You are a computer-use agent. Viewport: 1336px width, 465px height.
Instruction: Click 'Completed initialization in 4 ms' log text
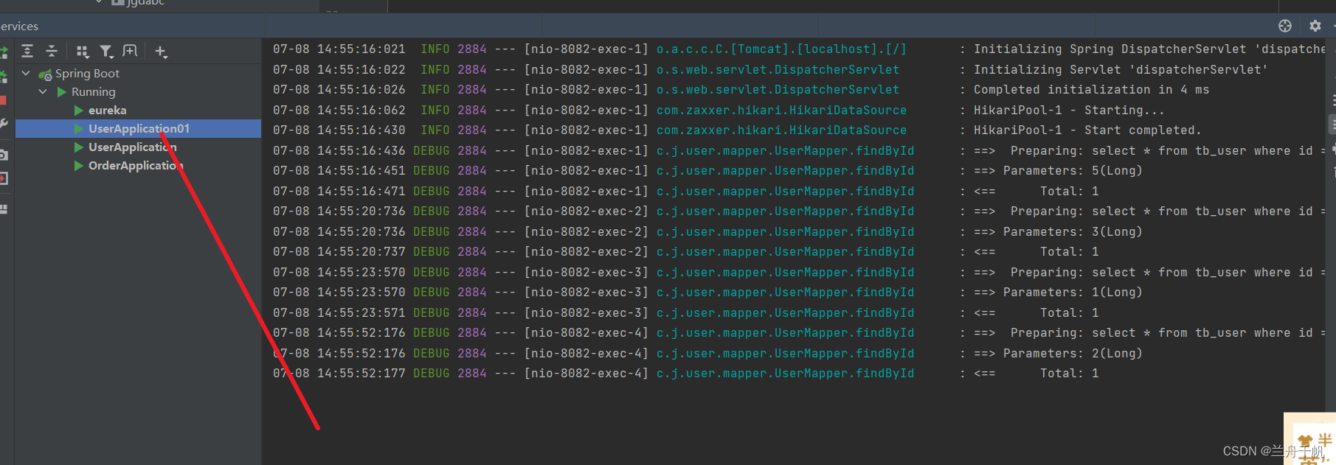(1091, 89)
